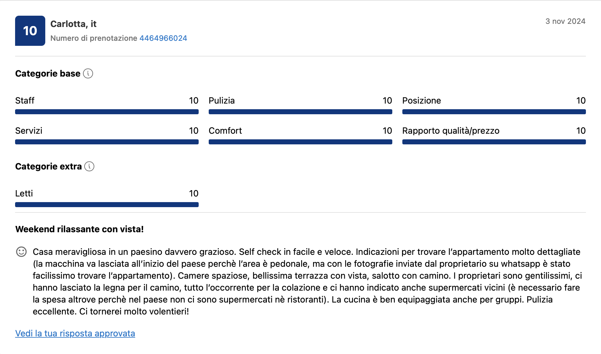Open booking number 4464966024
Viewport: 601px width, 354px height.
click(x=163, y=38)
